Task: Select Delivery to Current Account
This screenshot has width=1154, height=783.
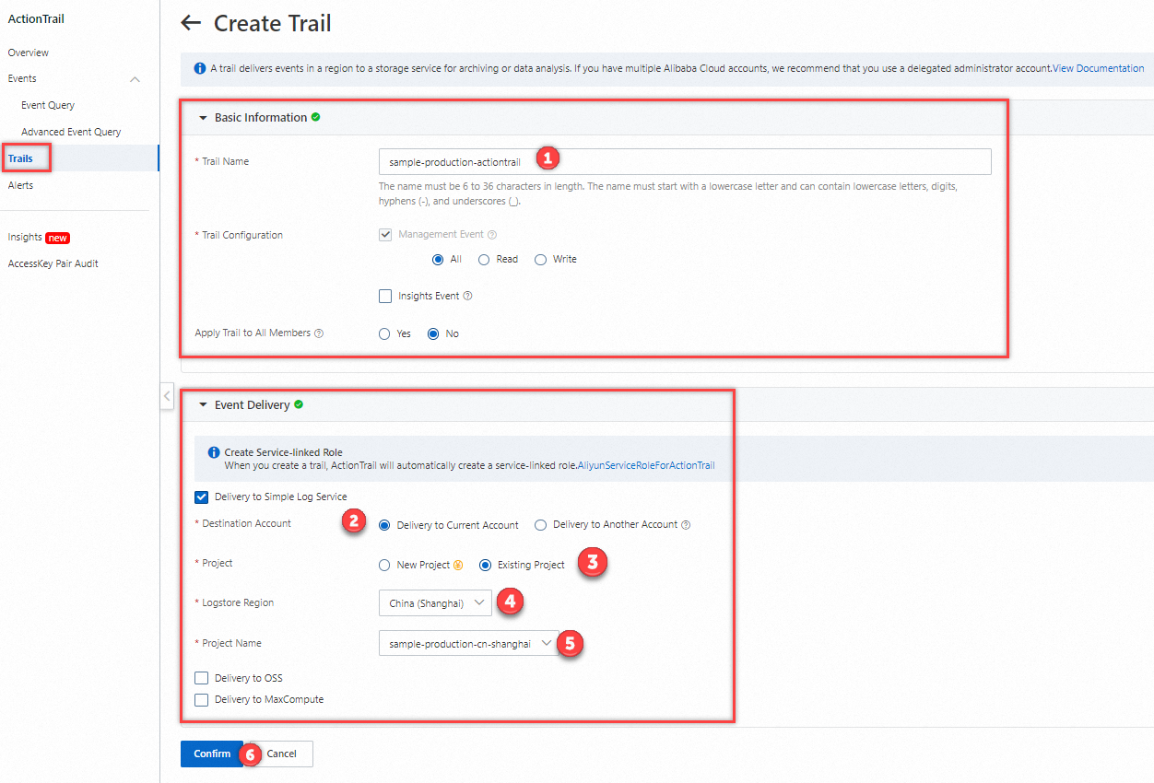Action: tap(384, 525)
